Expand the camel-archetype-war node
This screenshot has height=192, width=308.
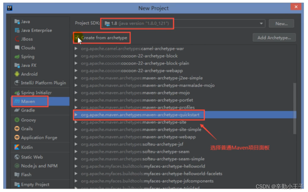76,48
